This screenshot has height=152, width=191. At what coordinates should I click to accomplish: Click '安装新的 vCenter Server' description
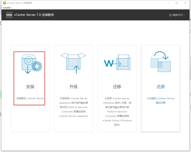30,98
